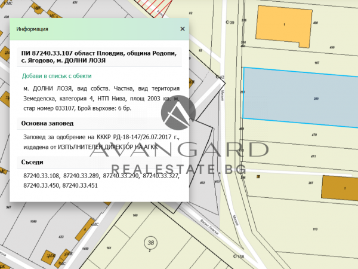Close the Информация popup
This screenshot has height=269, width=358.
(182, 28)
